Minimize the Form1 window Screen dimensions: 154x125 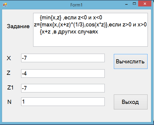click(x=126, y=4)
